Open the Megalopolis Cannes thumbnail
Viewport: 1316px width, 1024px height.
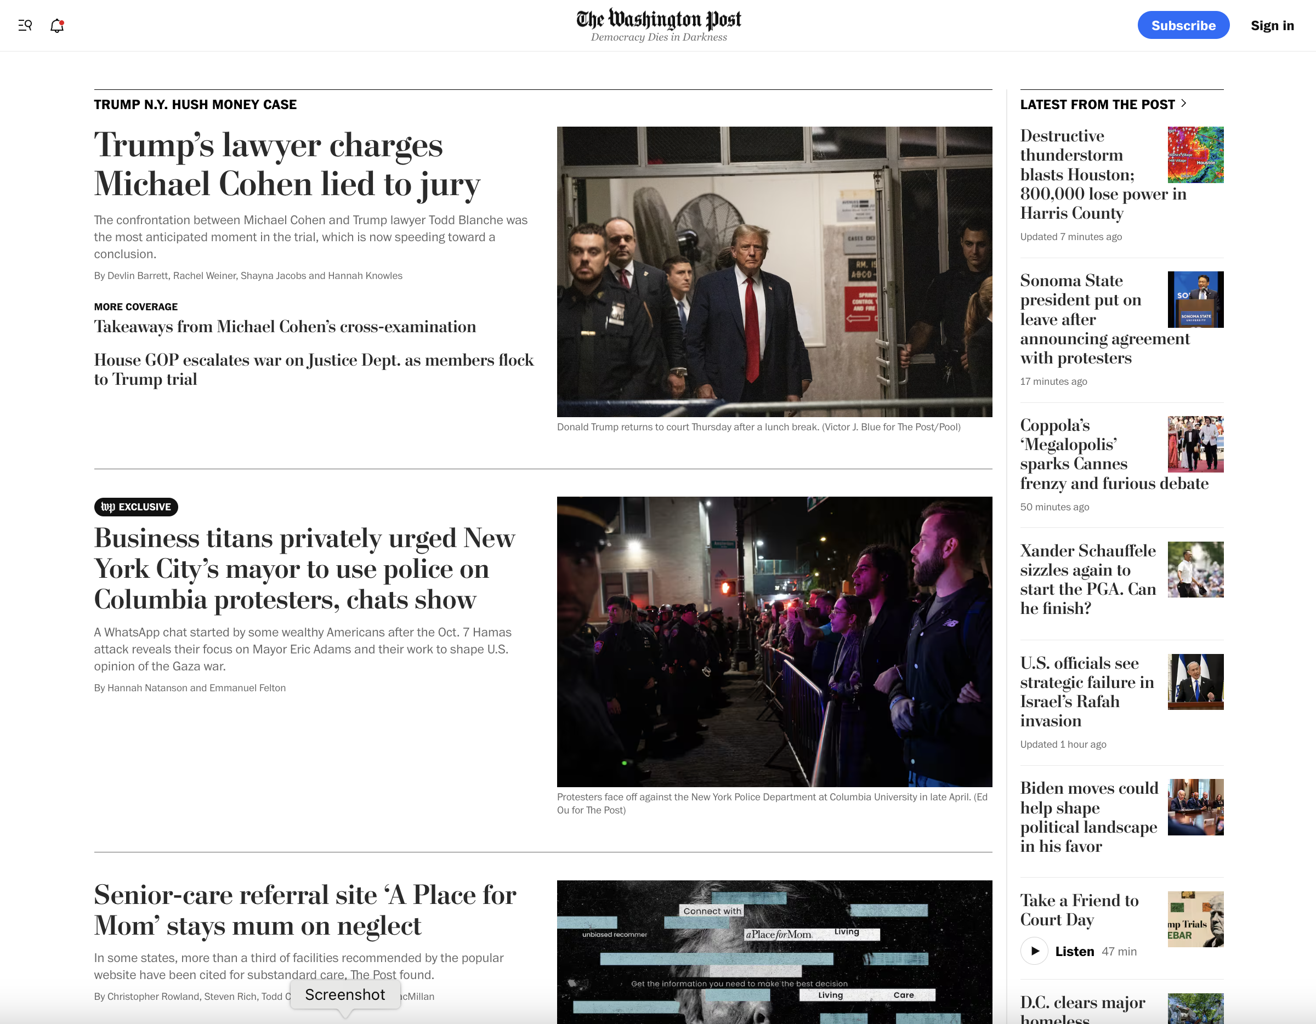1195,444
